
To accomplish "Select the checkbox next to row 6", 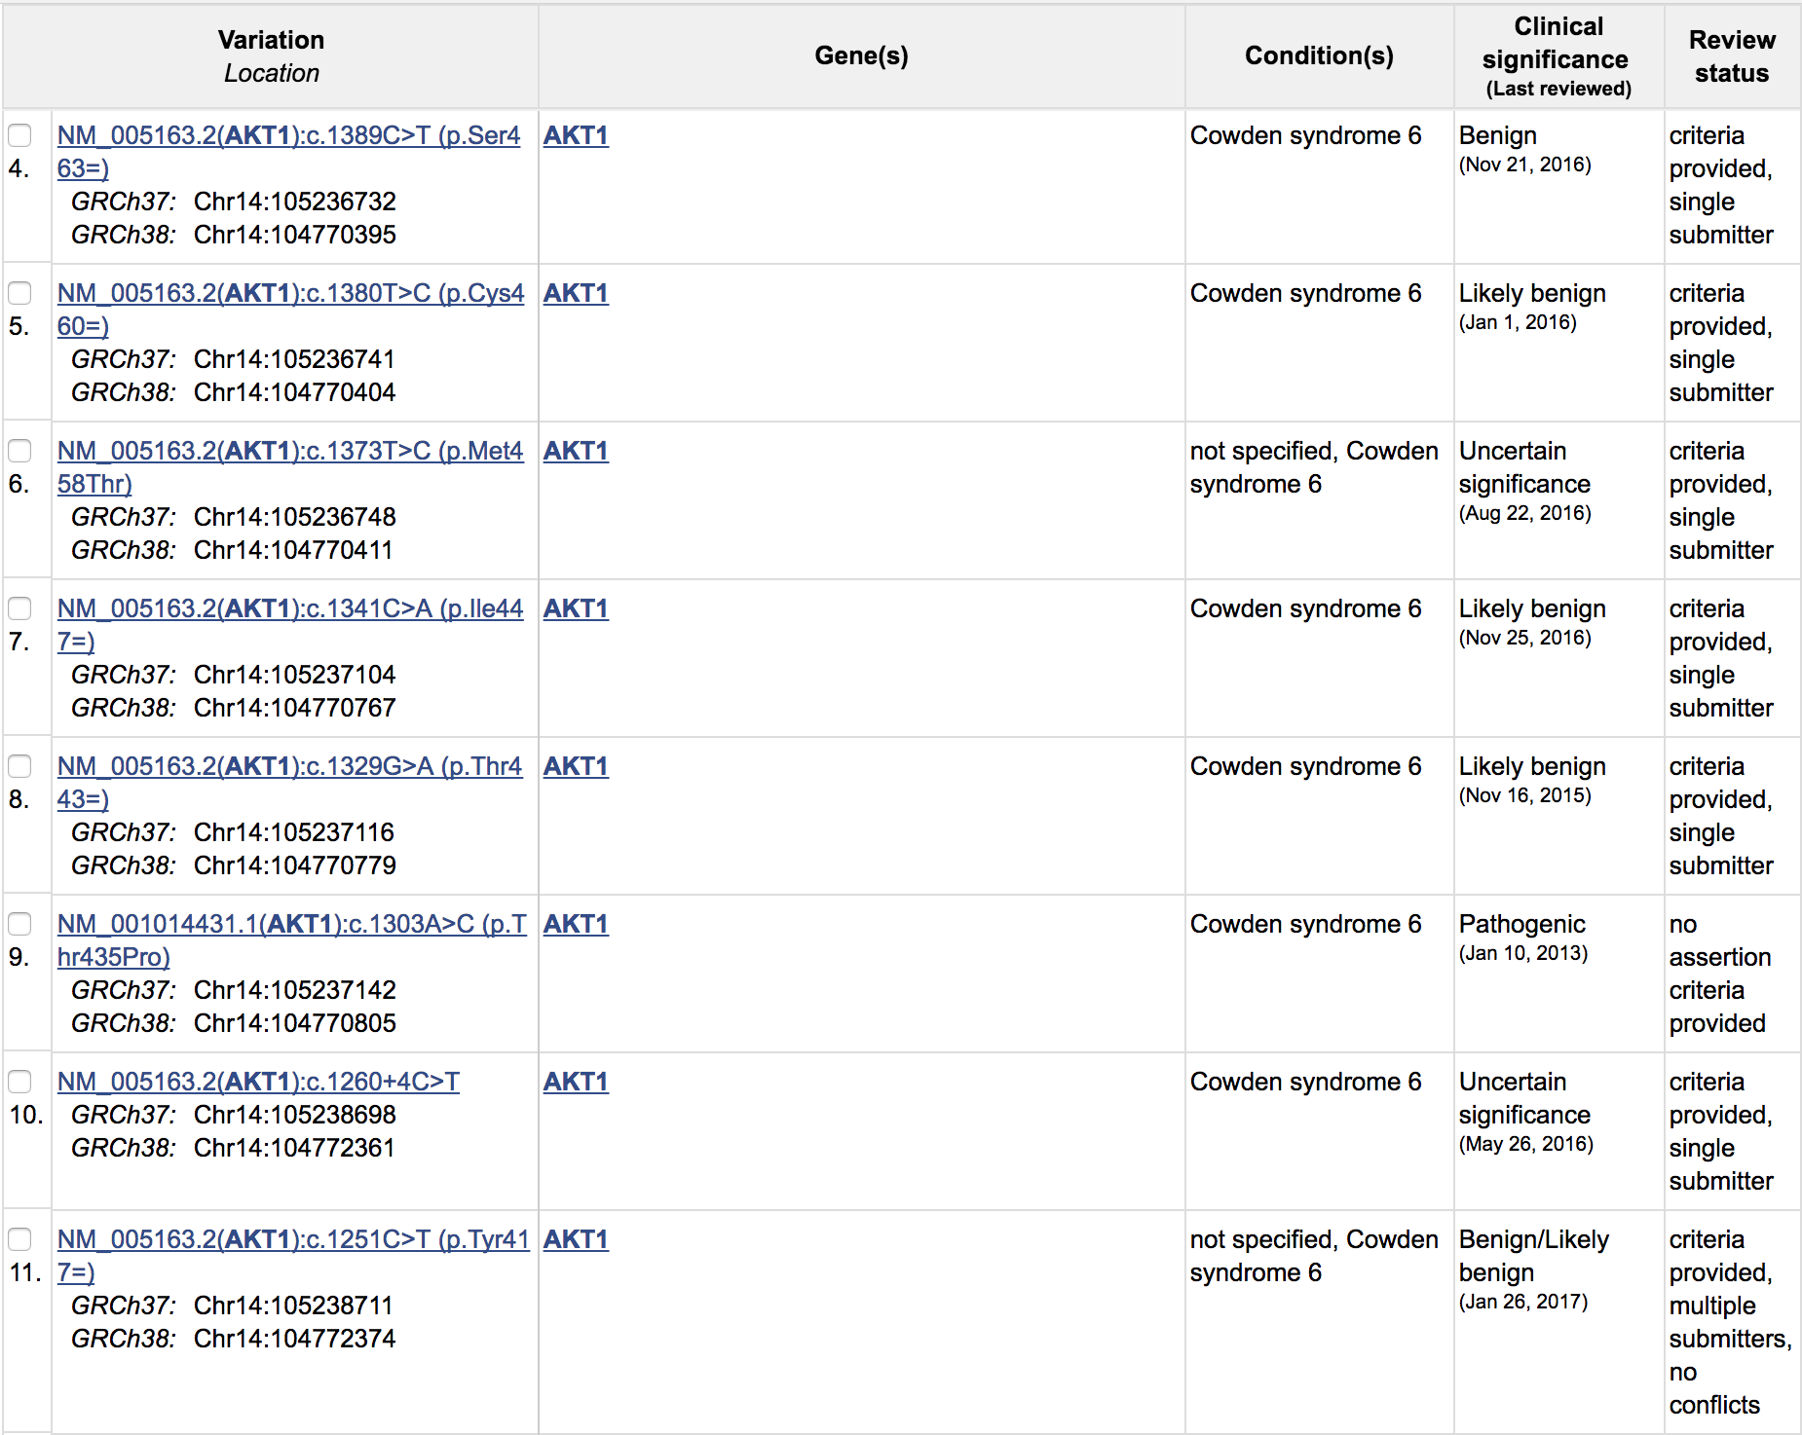I will [x=19, y=451].
